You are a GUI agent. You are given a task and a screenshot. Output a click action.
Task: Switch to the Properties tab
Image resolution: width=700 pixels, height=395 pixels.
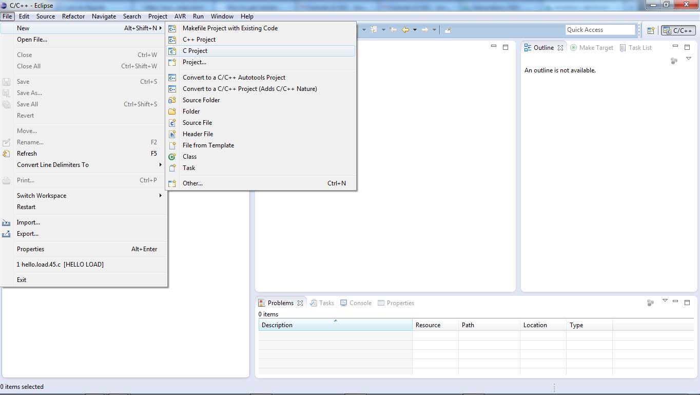click(x=396, y=303)
